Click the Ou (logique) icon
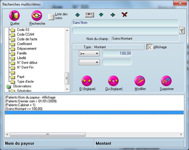 [x=113, y=81]
